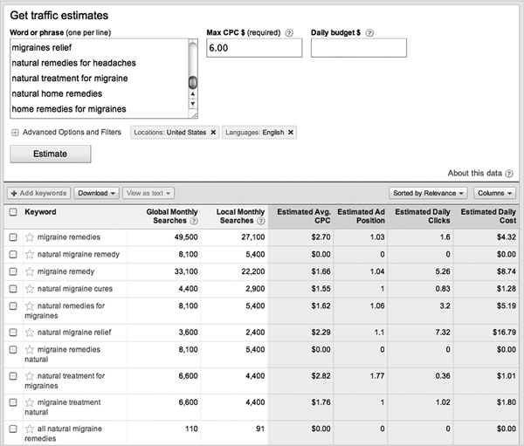The width and height of the screenshot is (524, 446).
Task: Click the keyword list scrollbar thumb
Action: pyautogui.click(x=193, y=83)
